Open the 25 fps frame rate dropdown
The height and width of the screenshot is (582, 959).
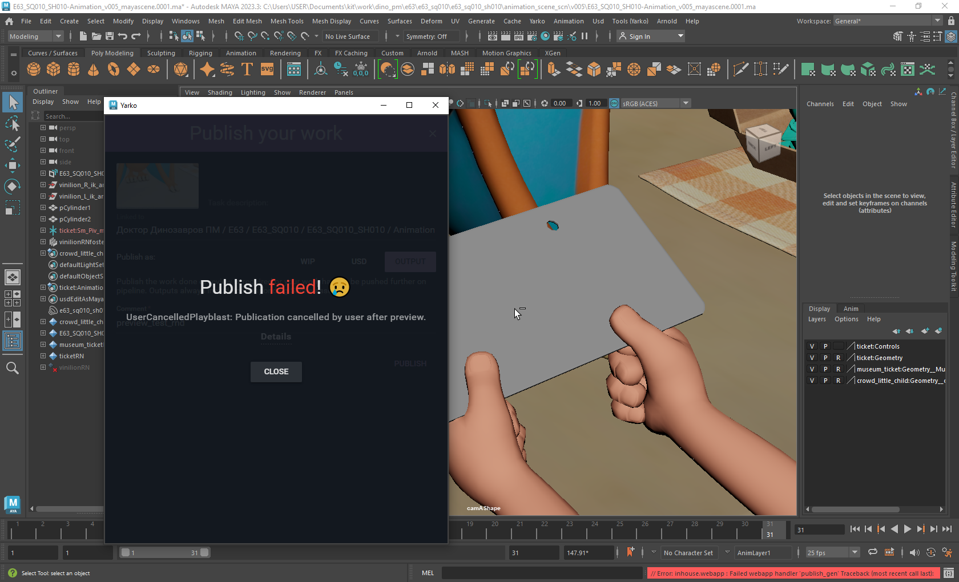click(833, 552)
